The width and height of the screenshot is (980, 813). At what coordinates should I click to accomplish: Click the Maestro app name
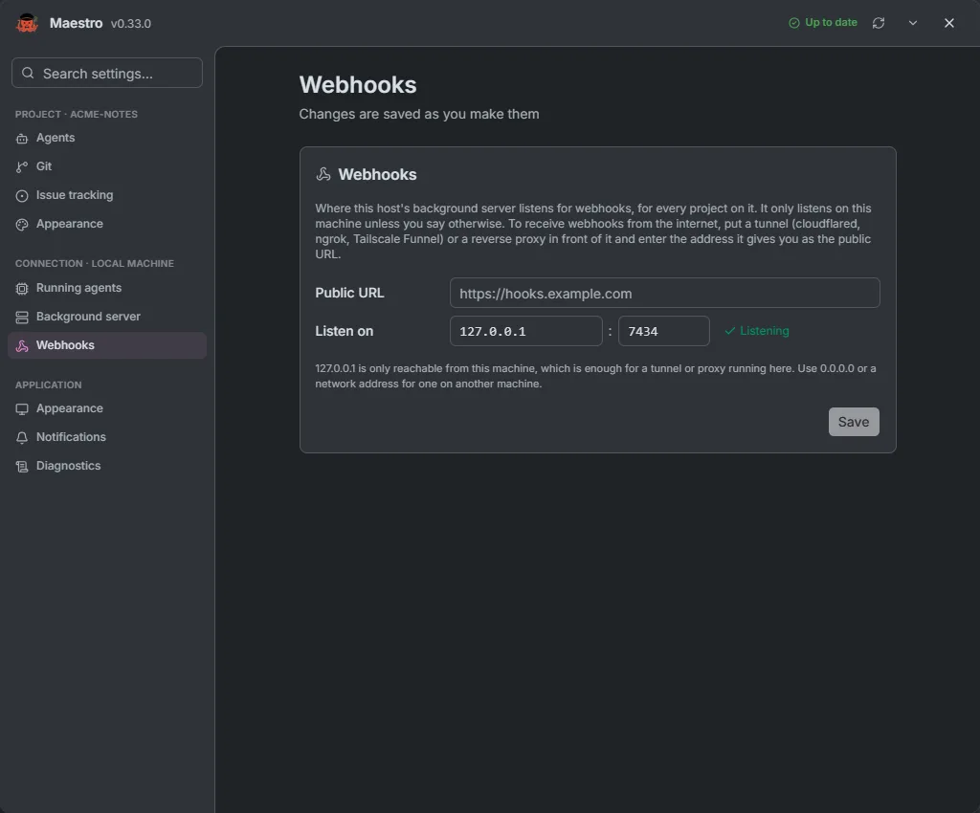point(76,23)
